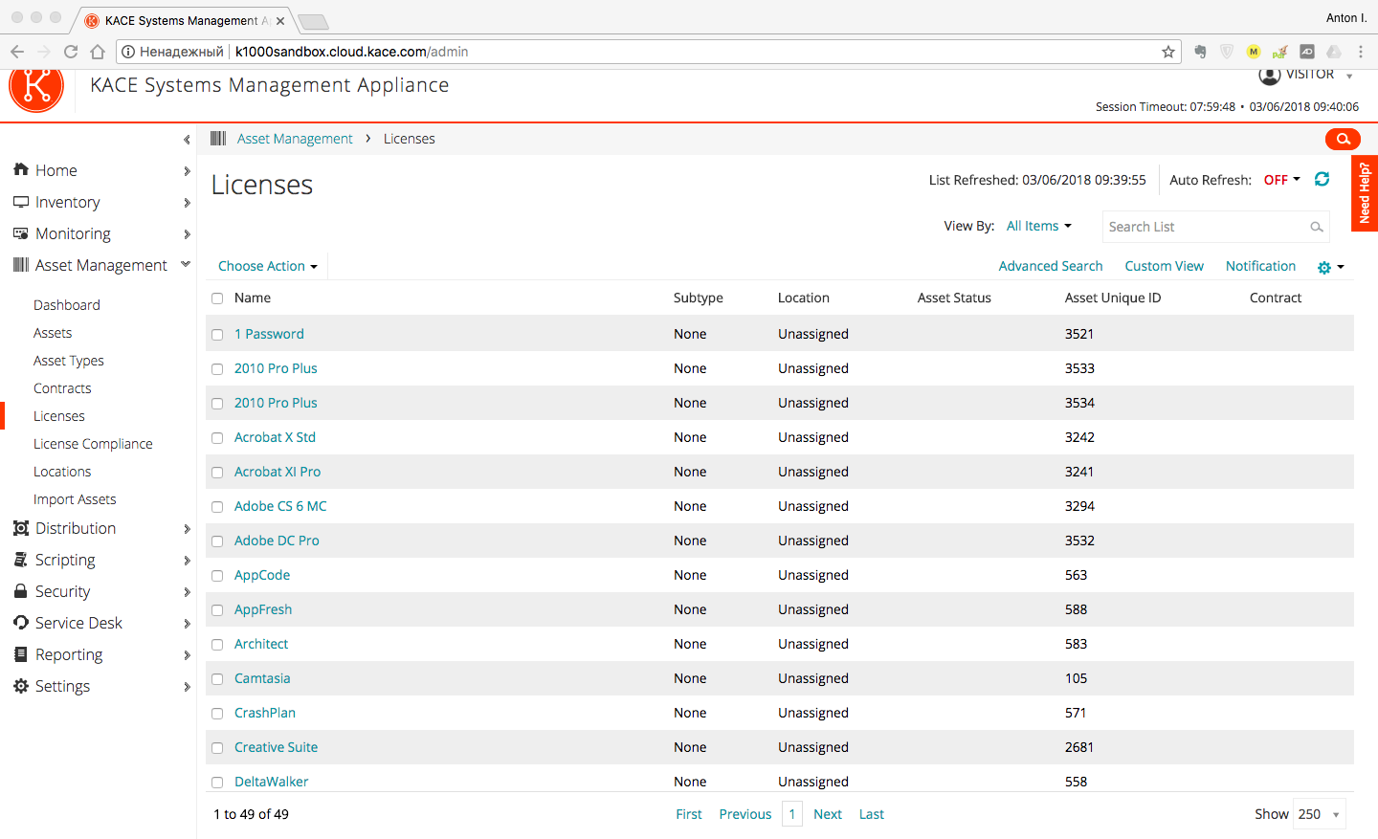
Task: Open the Chrome three-dot menu
Action: click(x=1360, y=52)
